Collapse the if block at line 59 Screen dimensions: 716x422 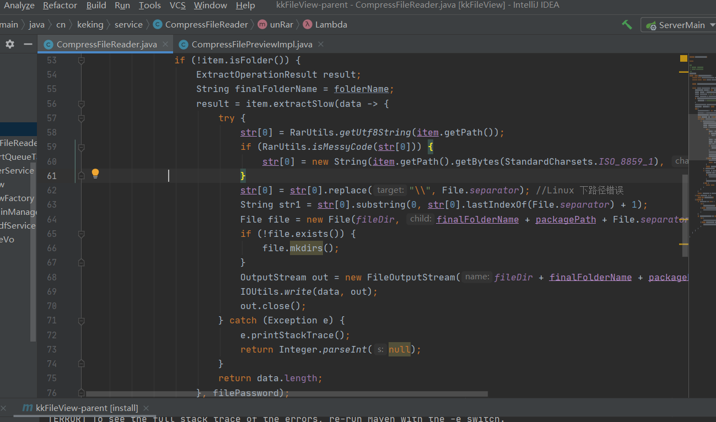[82, 147]
